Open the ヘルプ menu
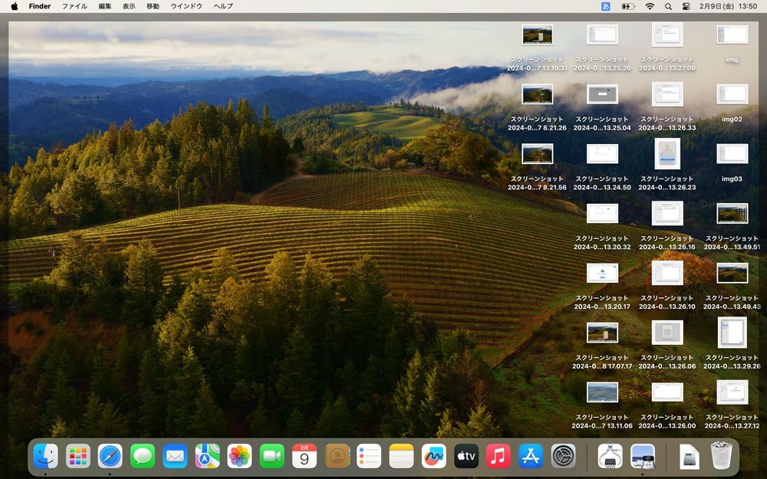This screenshot has width=767, height=479. pos(223,6)
